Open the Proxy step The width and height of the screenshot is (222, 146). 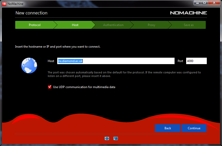pos(151,25)
